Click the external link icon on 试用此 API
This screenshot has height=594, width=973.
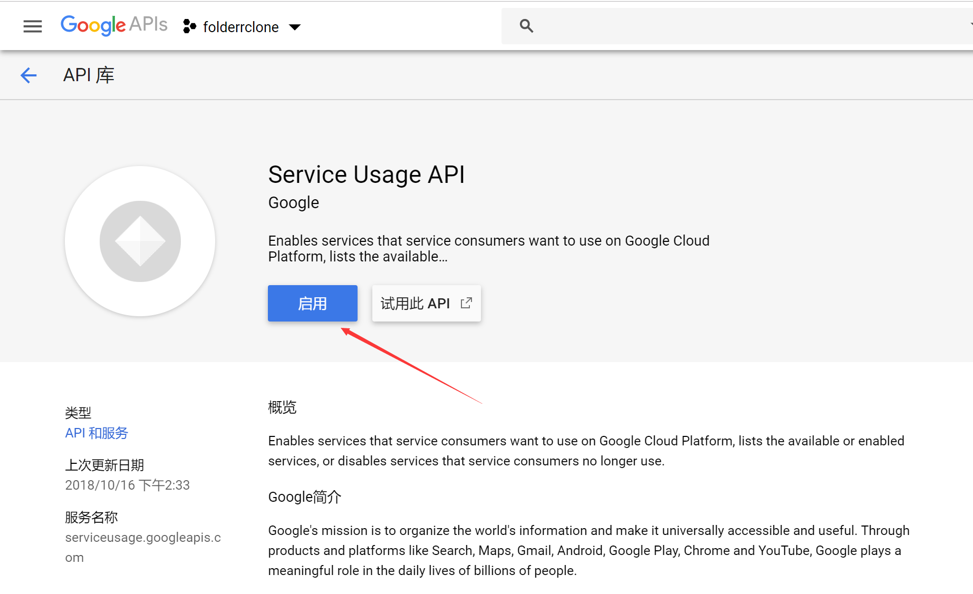coord(466,303)
